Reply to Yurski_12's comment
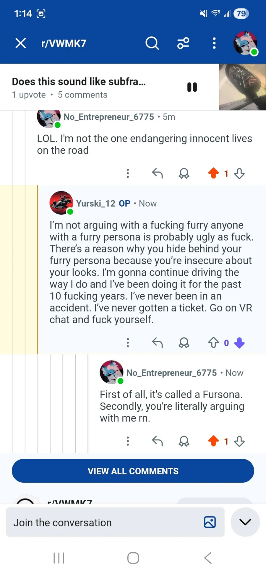Screen dimensions: 266x576 click(x=157, y=343)
